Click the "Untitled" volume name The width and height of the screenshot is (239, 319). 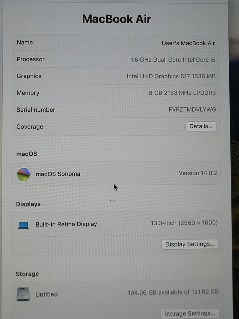[x=46, y=294]
